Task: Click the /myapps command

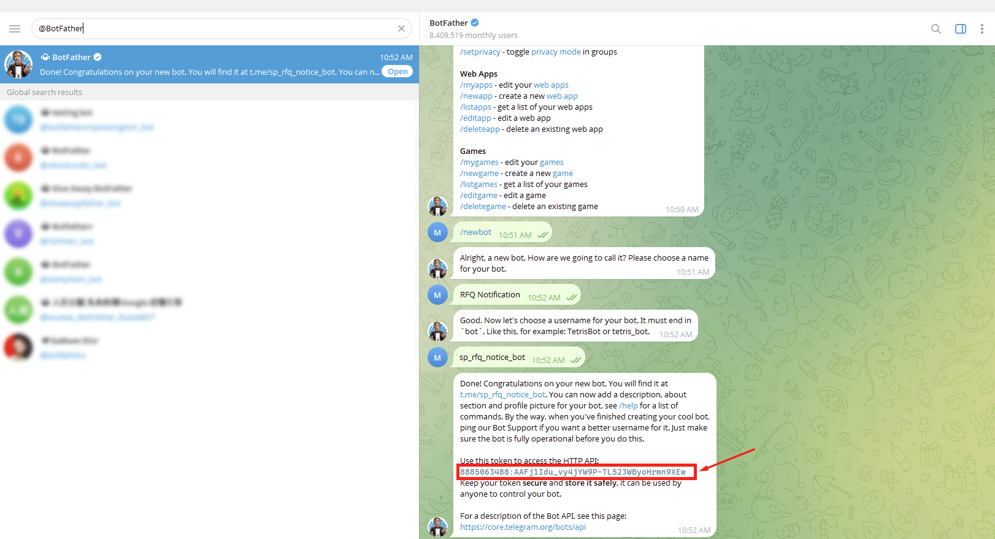Action: [x=476, y=85]
